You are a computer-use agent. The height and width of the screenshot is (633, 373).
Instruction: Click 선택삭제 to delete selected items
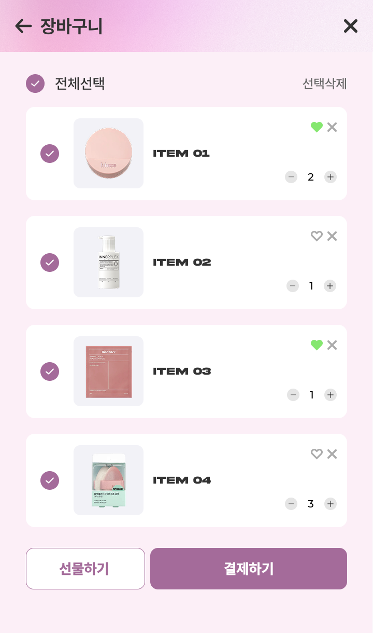tap(324, 84)
